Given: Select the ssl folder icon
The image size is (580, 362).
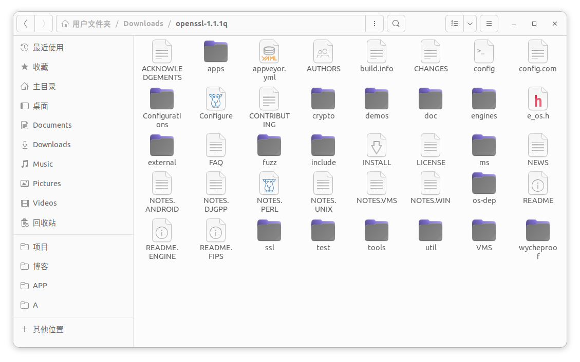Looking at the screenshot, I should [269, 230].
